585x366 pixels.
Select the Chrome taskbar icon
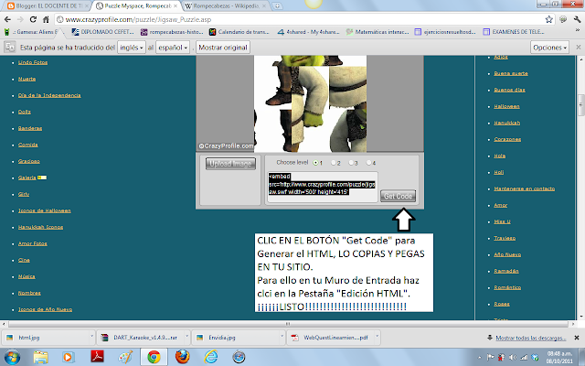point(154,358)
